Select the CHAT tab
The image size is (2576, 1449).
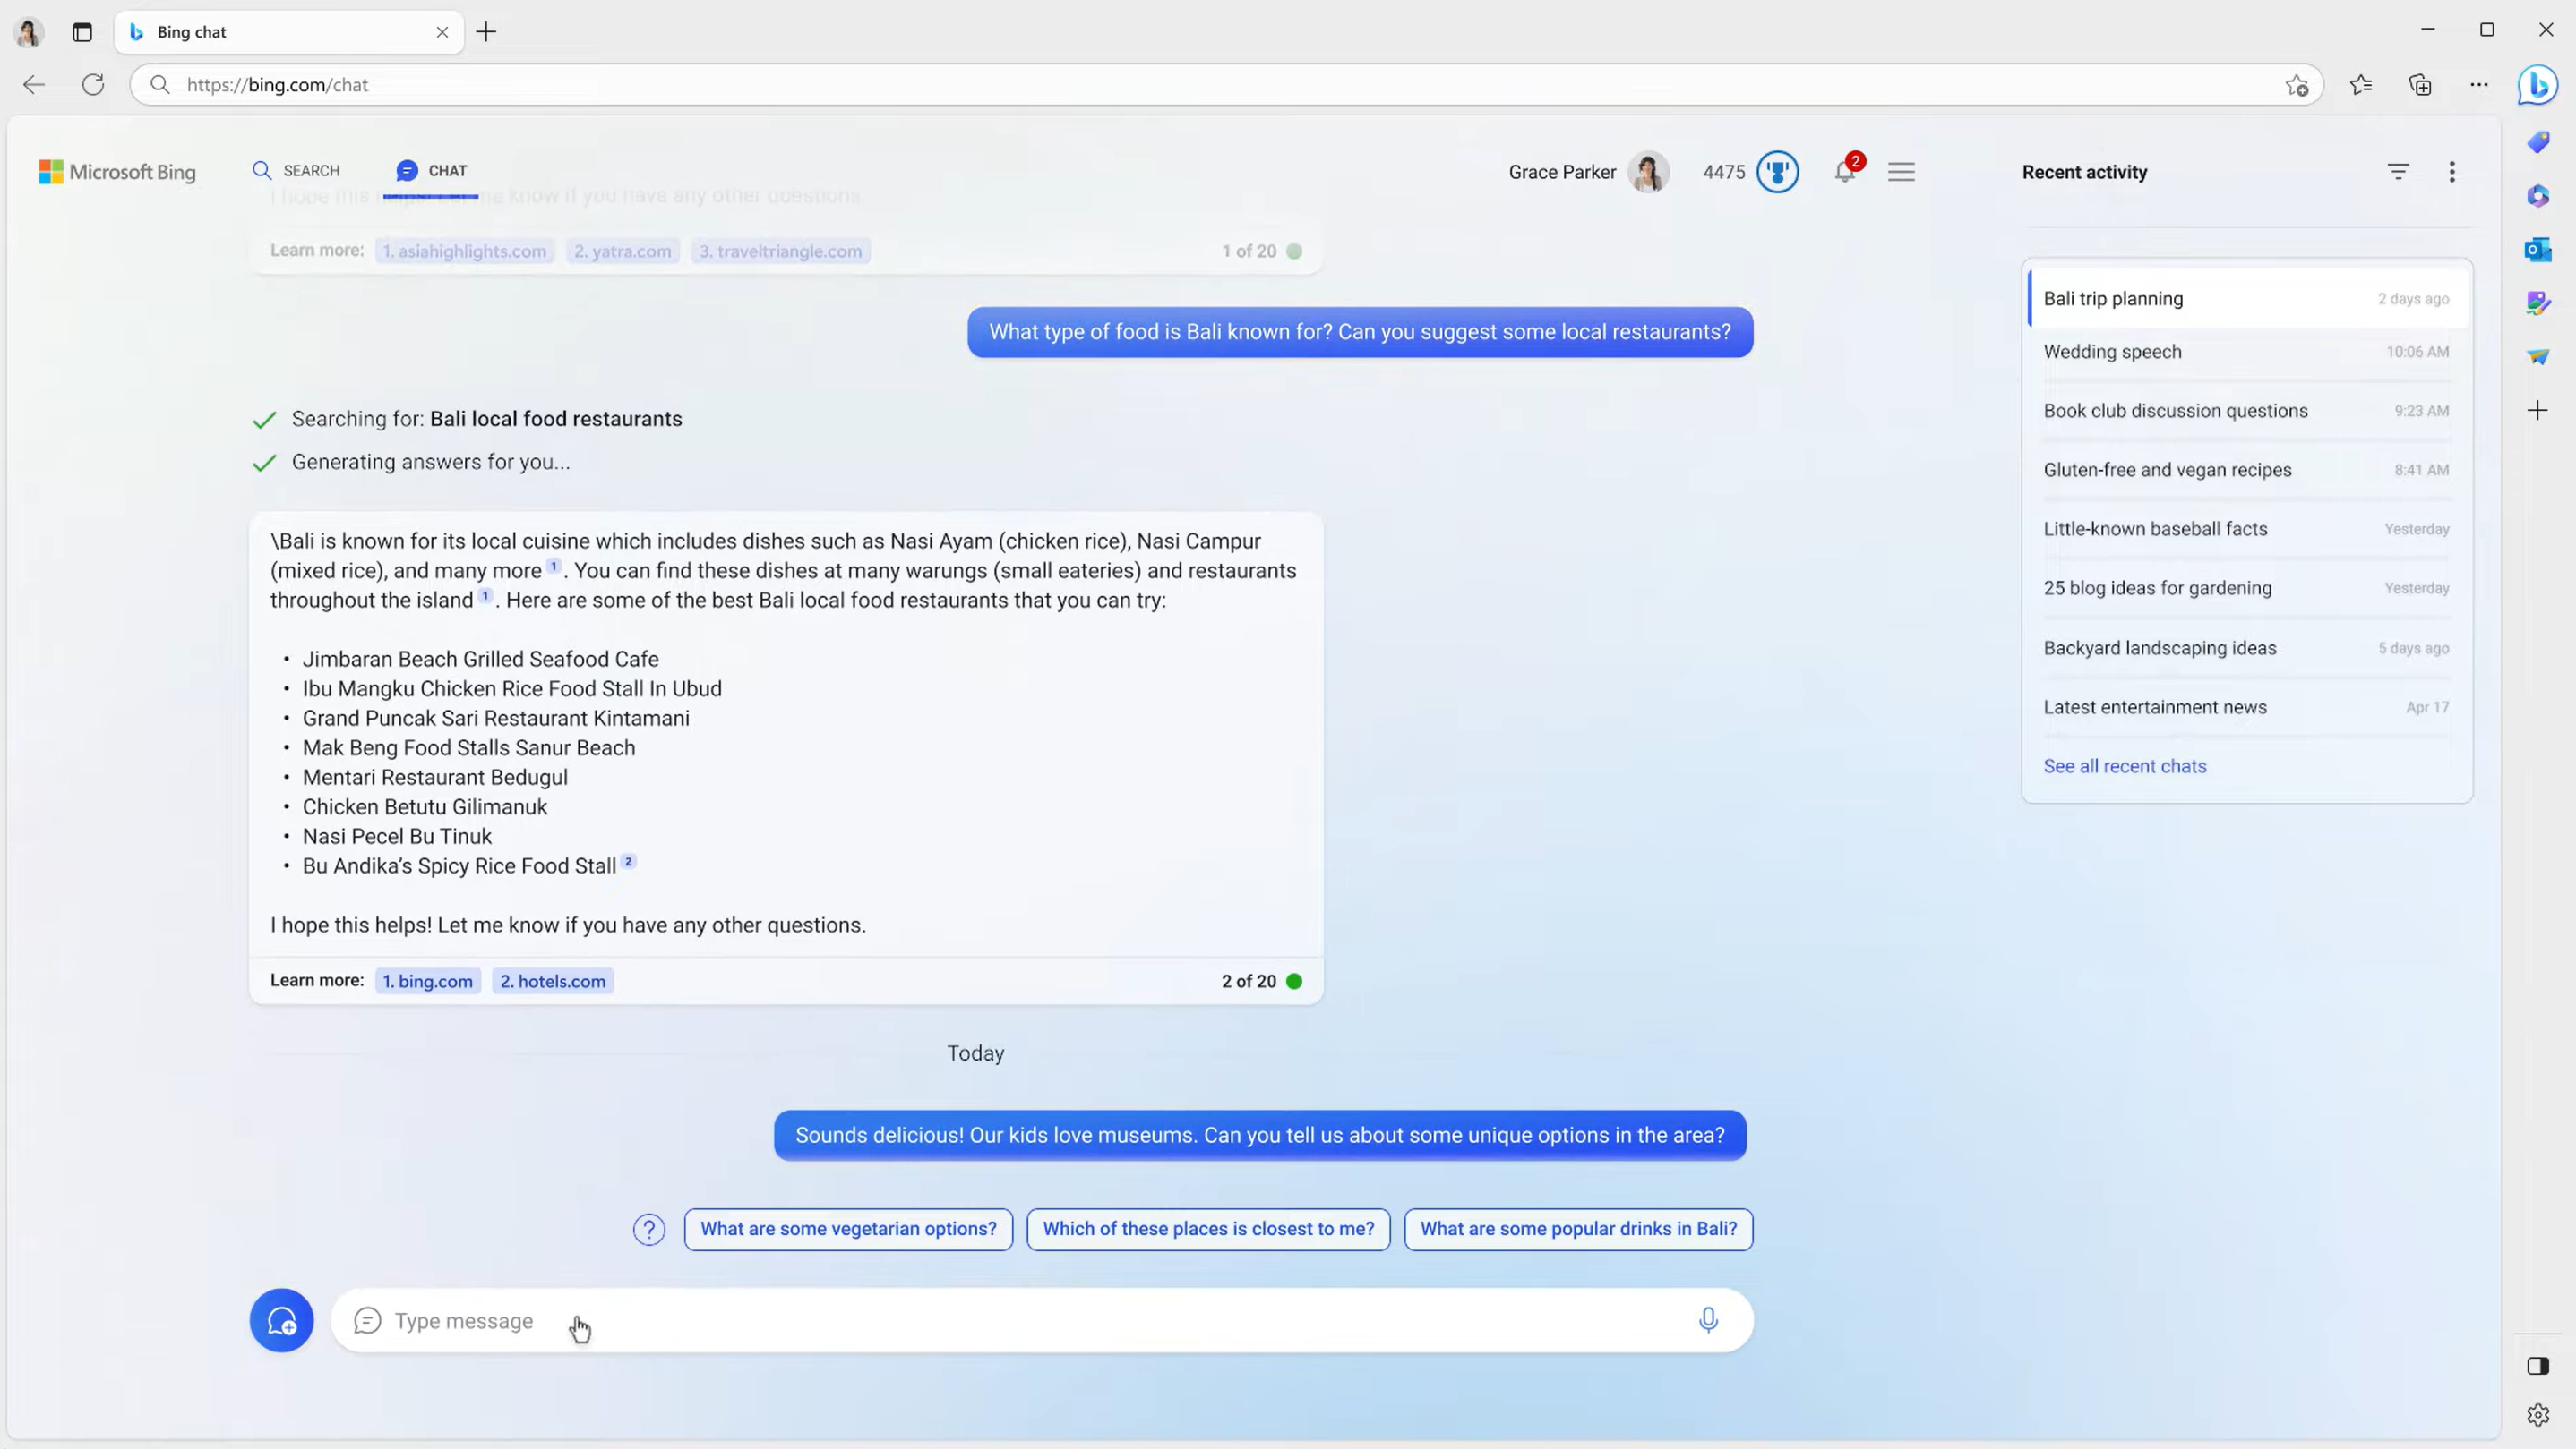431,171
